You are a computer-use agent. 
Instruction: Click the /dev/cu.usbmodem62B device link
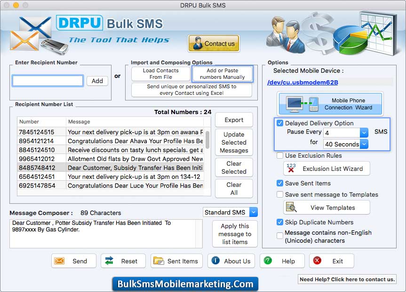pos(303,82)
